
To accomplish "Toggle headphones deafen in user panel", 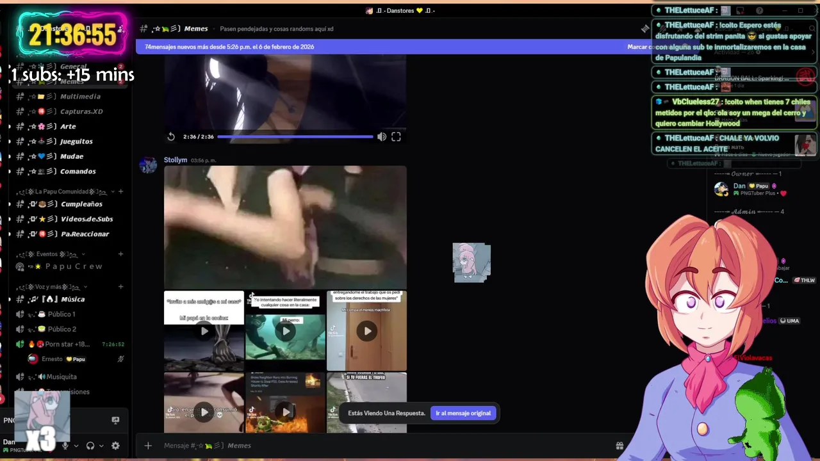I will pyautogui.click(x=90, y=446).
